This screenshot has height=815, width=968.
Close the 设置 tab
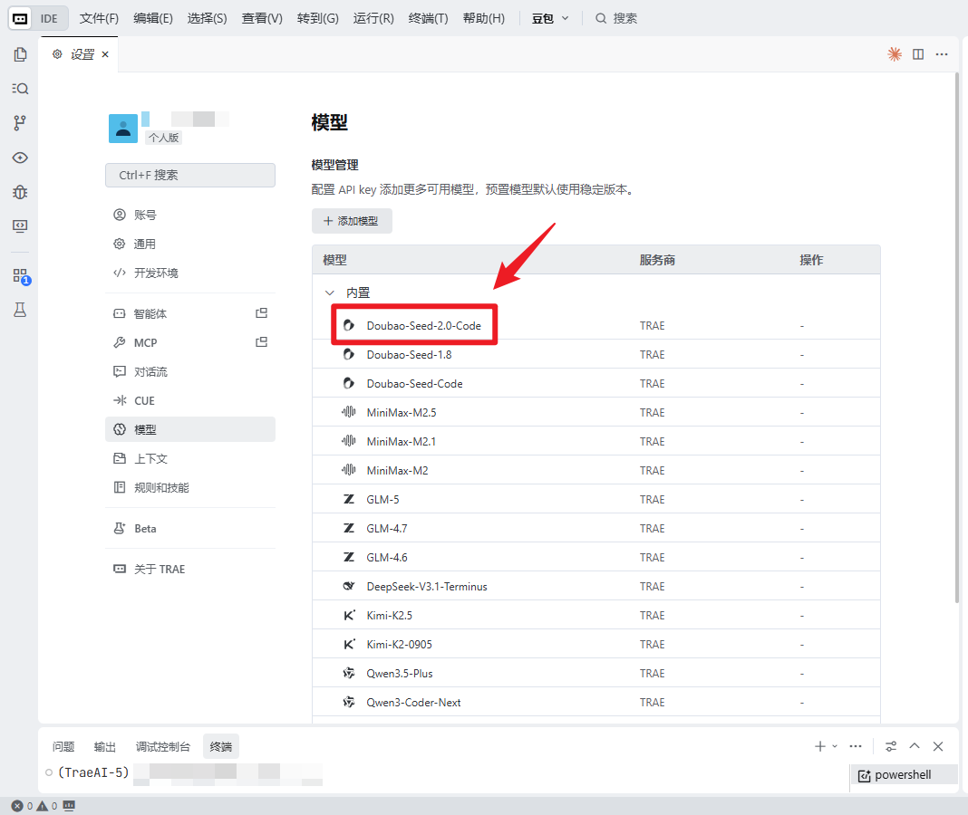coord(105,54)
